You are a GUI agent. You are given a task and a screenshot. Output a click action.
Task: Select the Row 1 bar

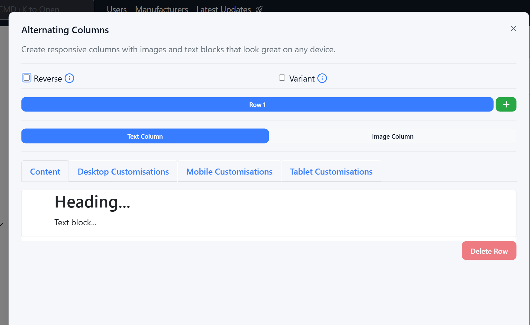(x=257, y=105)
